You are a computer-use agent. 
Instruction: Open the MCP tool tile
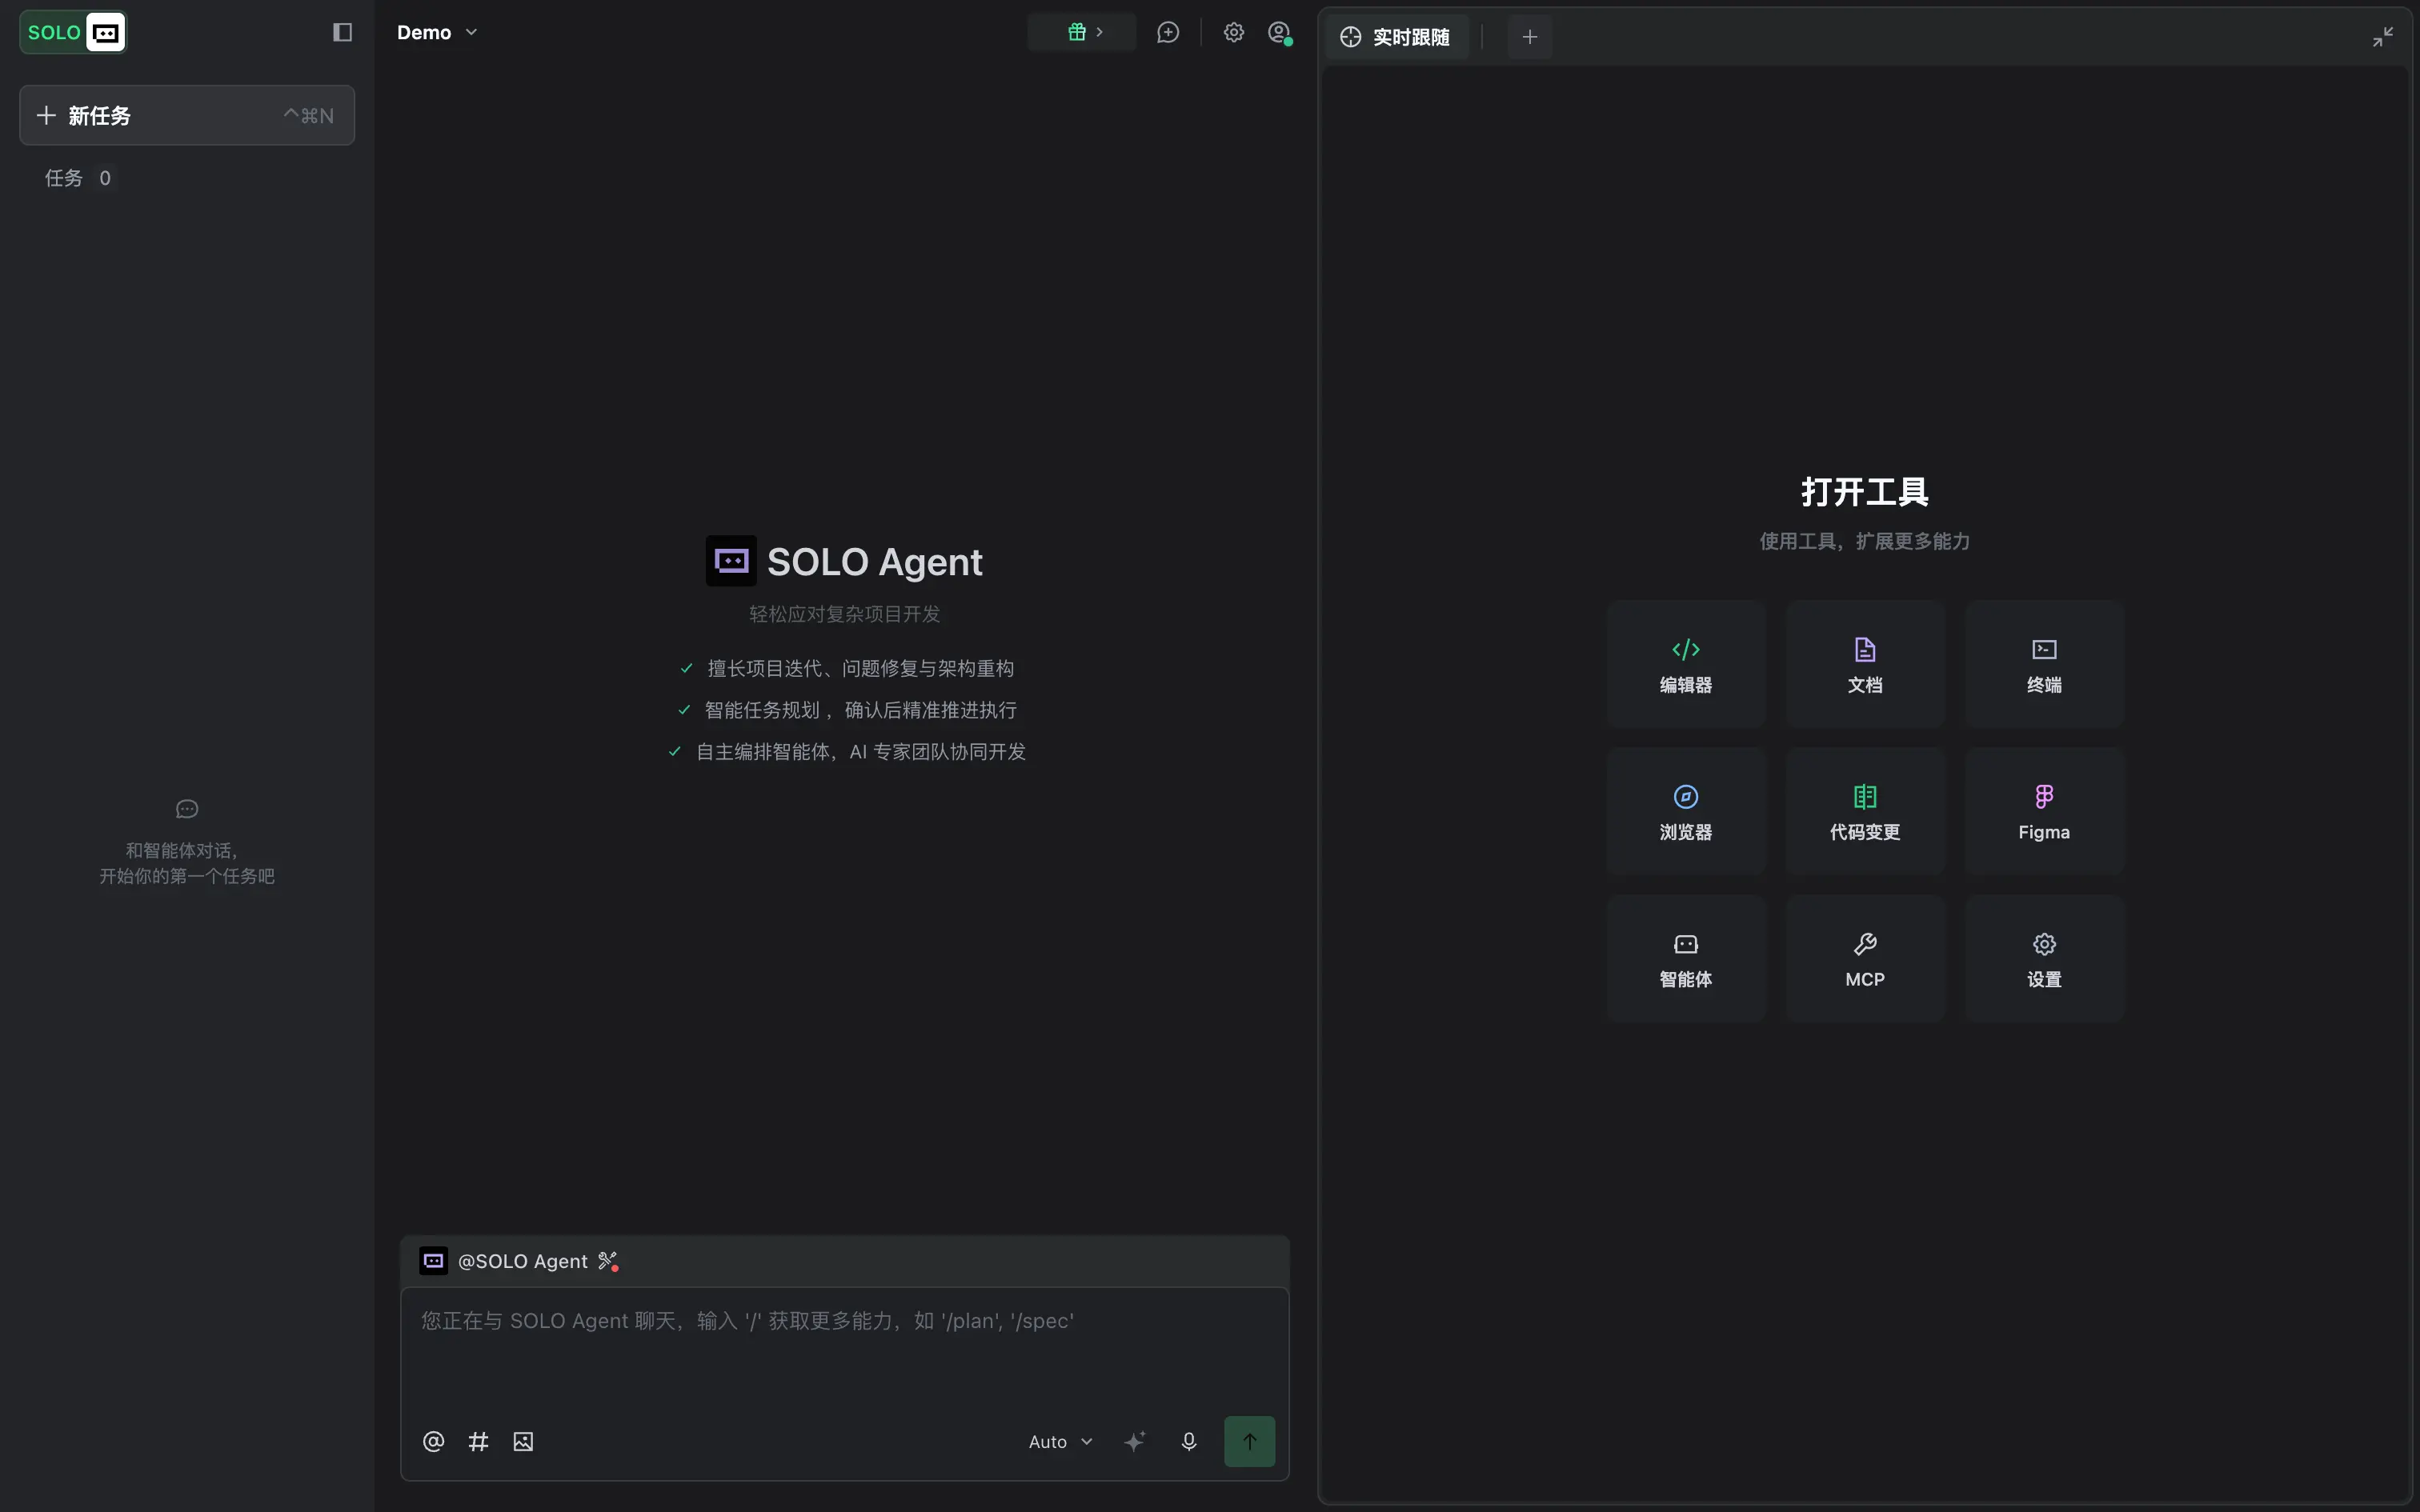pyautogui.click(x=1865, y=958)
